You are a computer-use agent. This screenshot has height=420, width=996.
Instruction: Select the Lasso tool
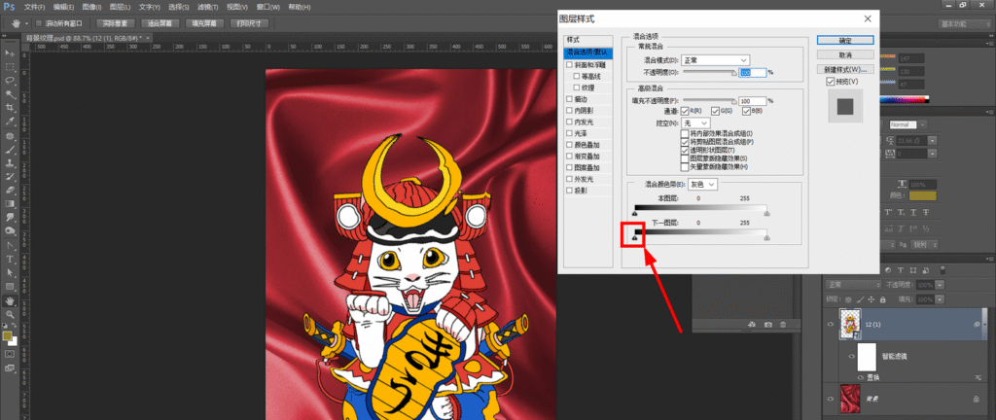[x=10, y=81]
